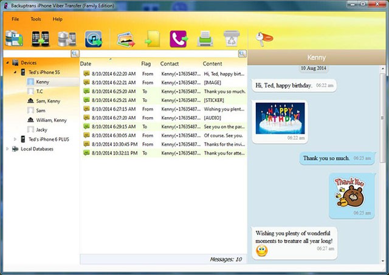Click the backup messages to database icon
This screenshot has width=389, height=275.
coord(13,39)
